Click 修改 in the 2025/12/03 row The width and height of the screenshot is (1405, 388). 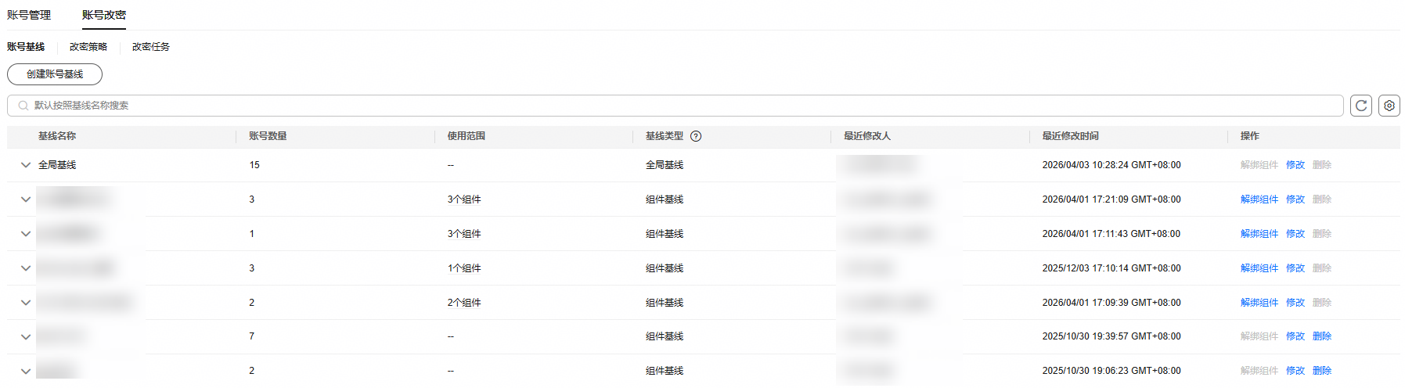1295,268
